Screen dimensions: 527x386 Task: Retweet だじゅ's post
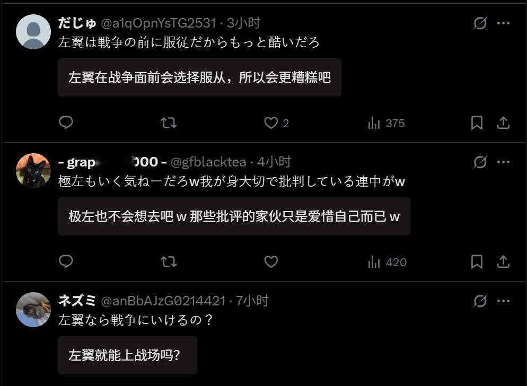[169, 122]
